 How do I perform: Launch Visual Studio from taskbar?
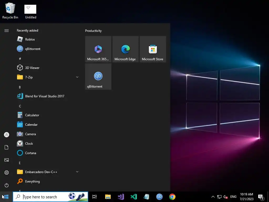121,197
